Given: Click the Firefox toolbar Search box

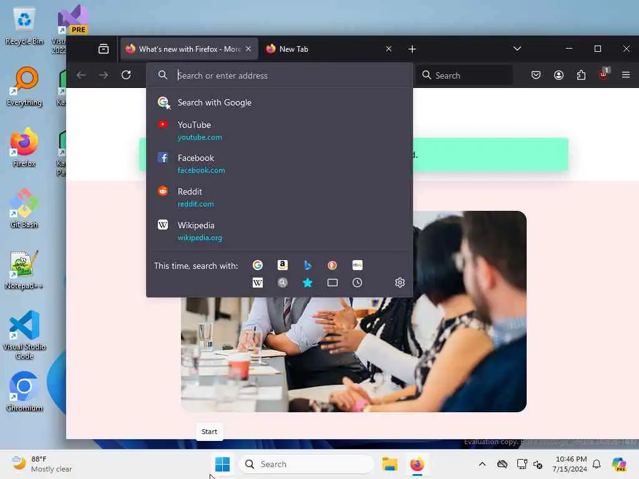Looking at the screenshot, I should click(x=464, y=75).
